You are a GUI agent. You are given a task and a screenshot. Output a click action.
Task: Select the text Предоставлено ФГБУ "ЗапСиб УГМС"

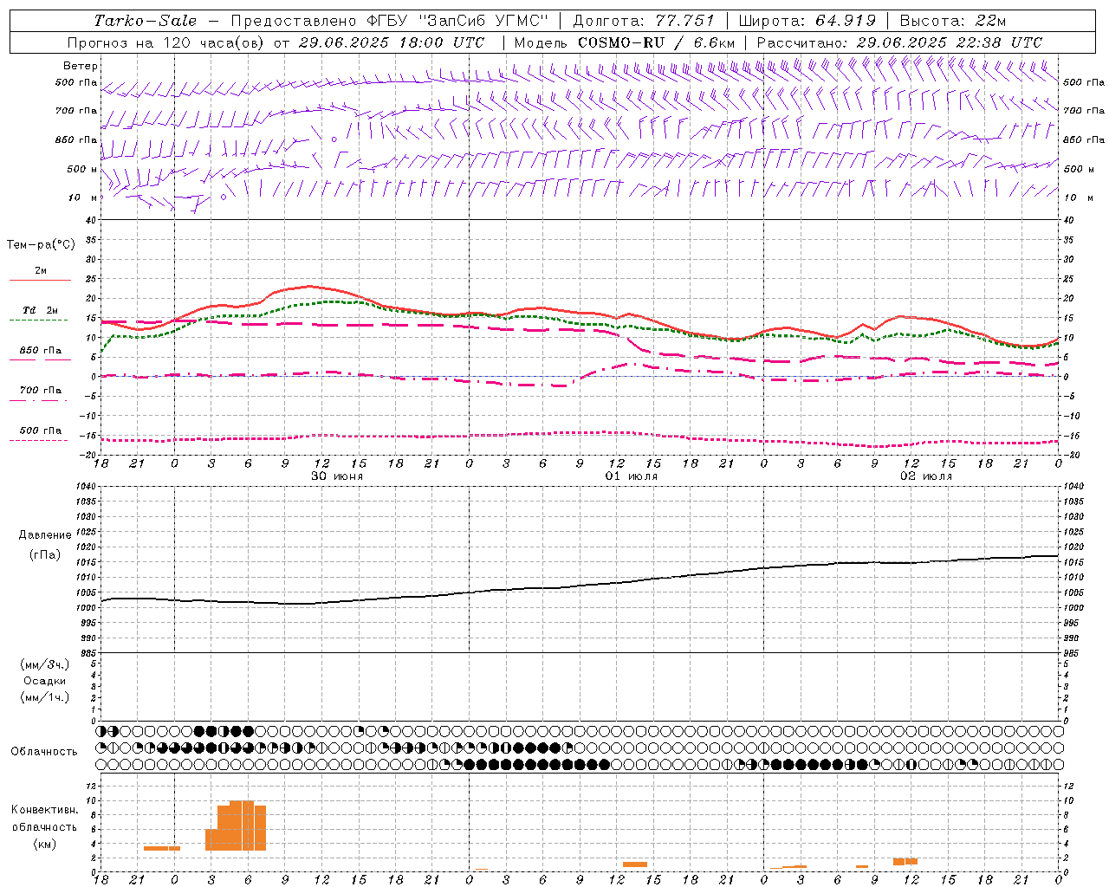tap(389, 21)
